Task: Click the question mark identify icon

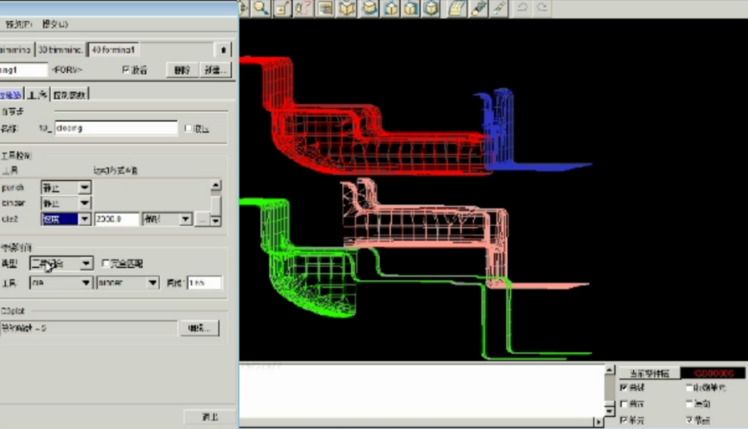Action: tap(303, 8)
